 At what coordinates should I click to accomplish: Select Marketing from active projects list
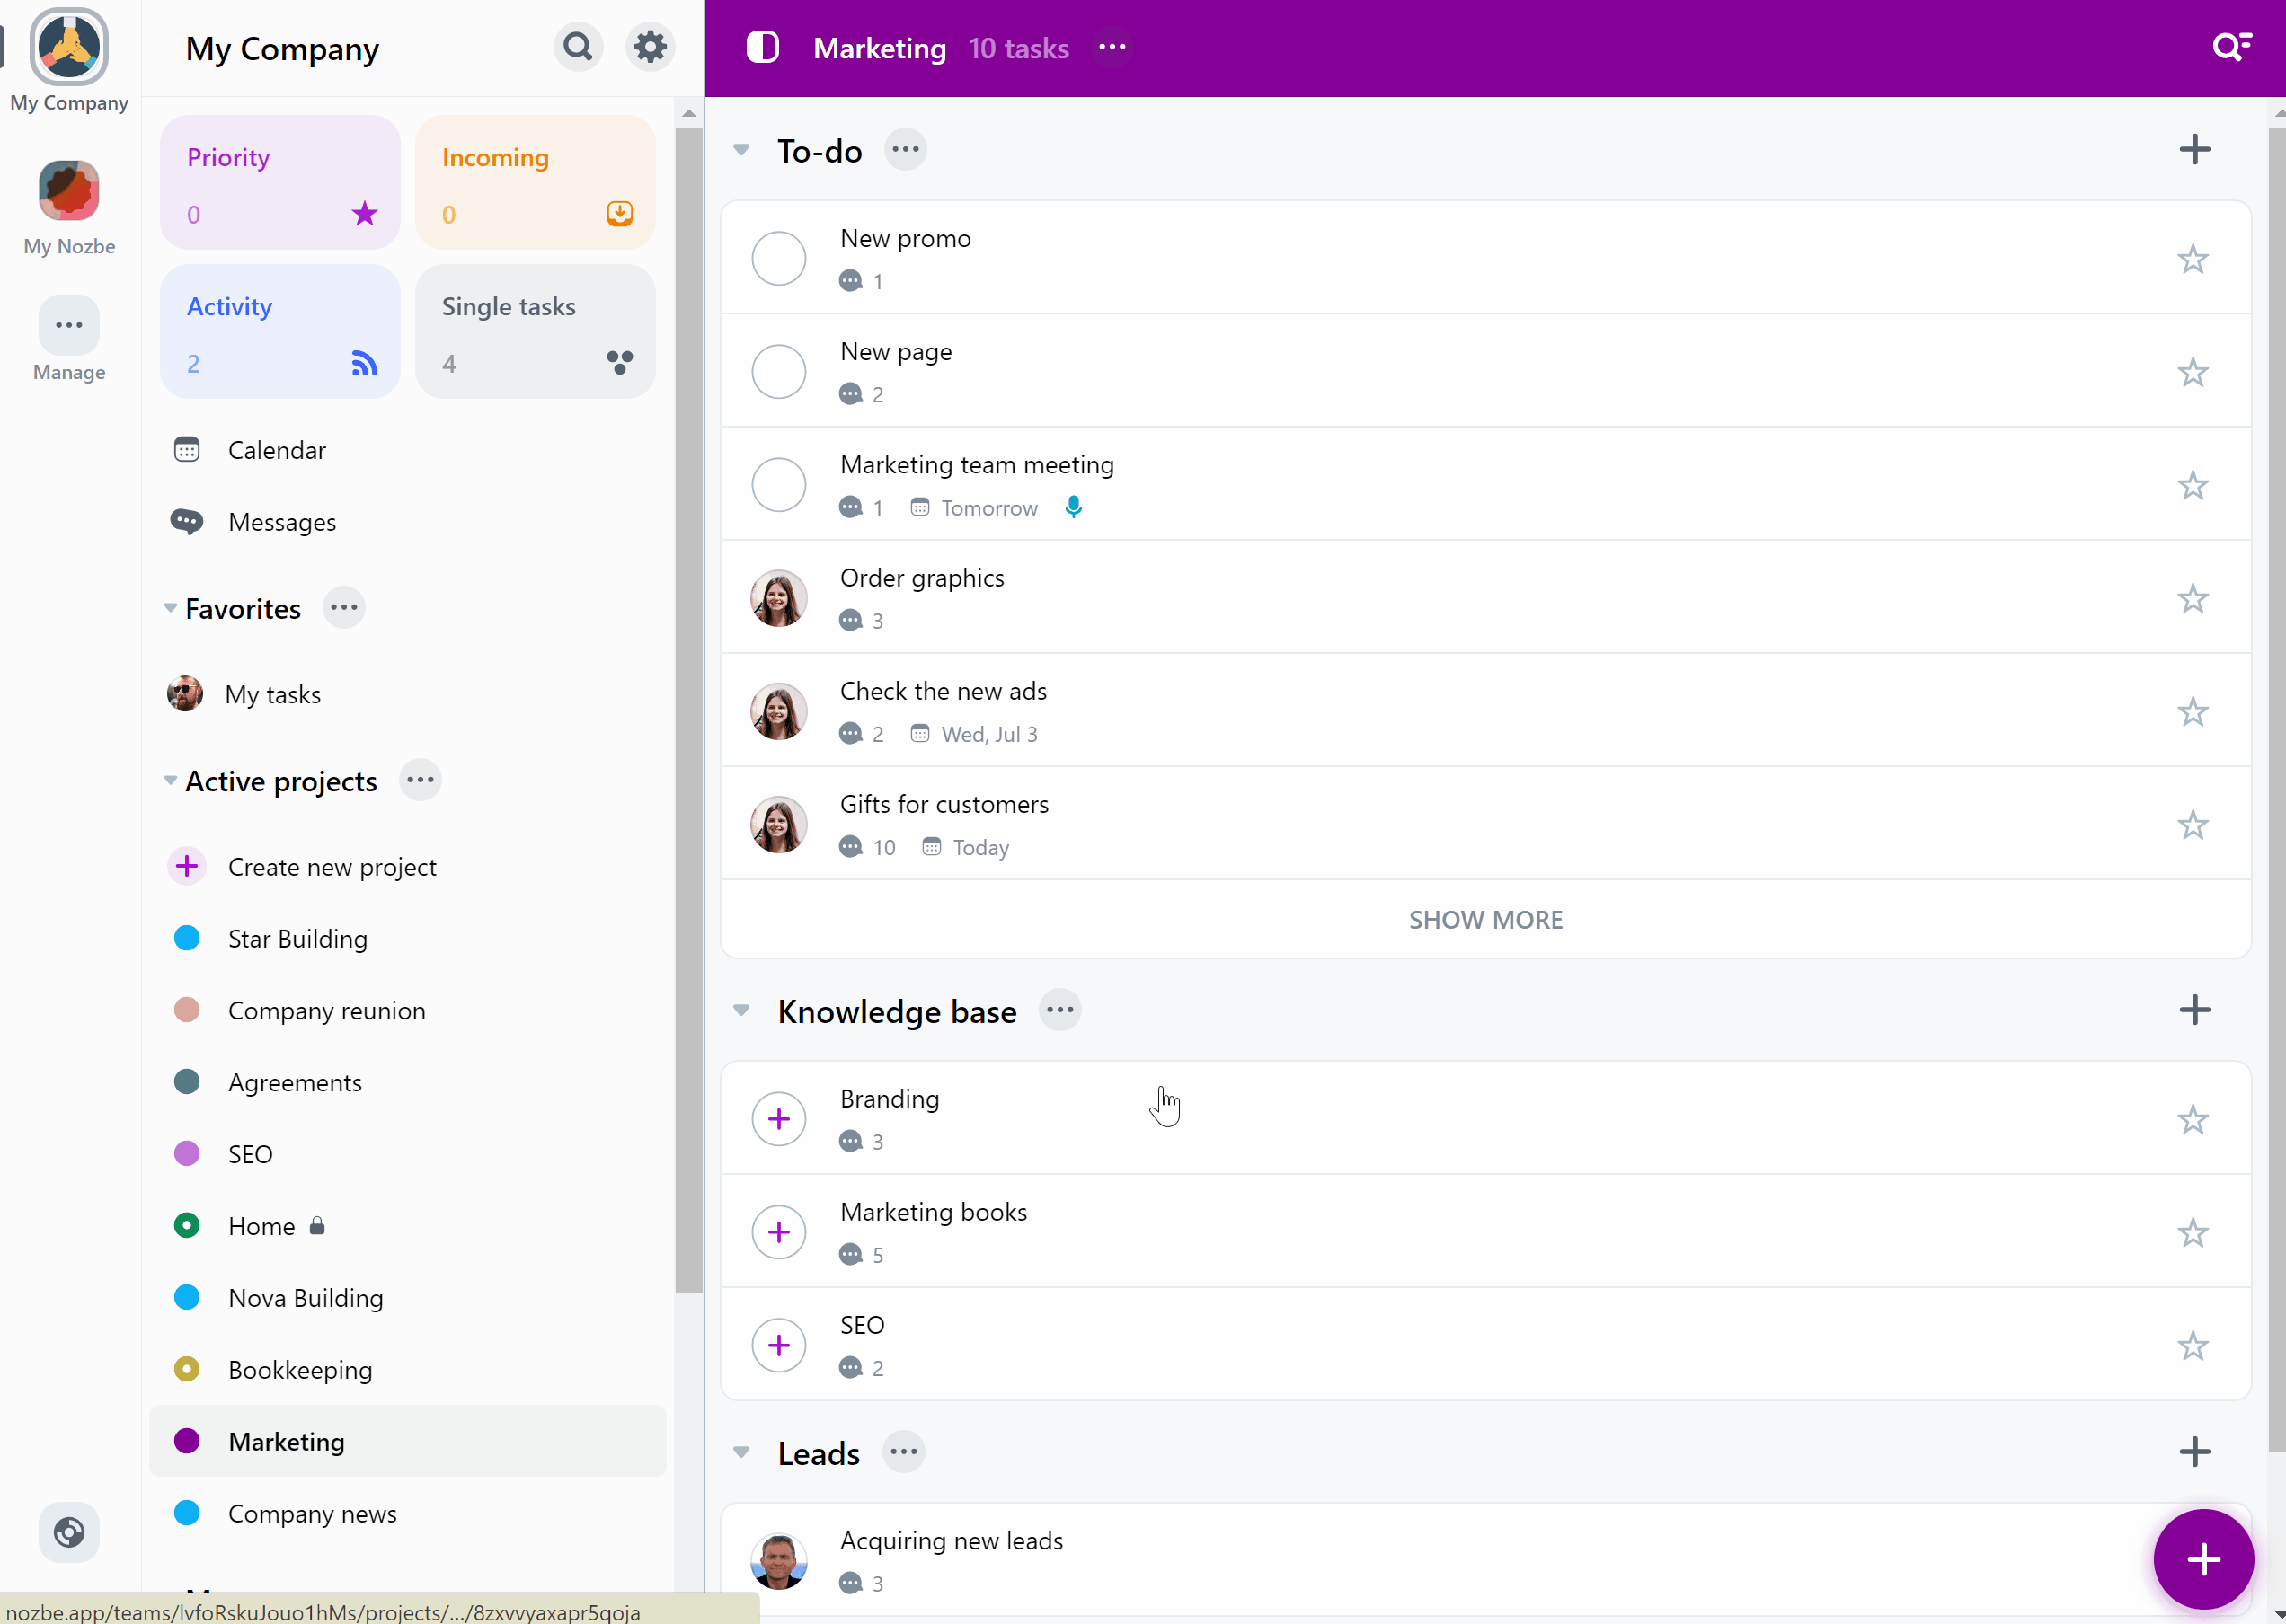click(x=285, y=1442)
